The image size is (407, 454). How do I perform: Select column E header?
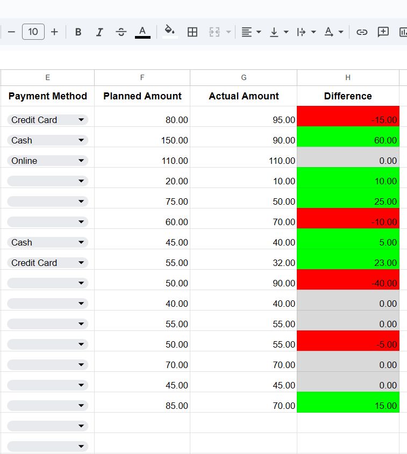click(x=47, y=77)
